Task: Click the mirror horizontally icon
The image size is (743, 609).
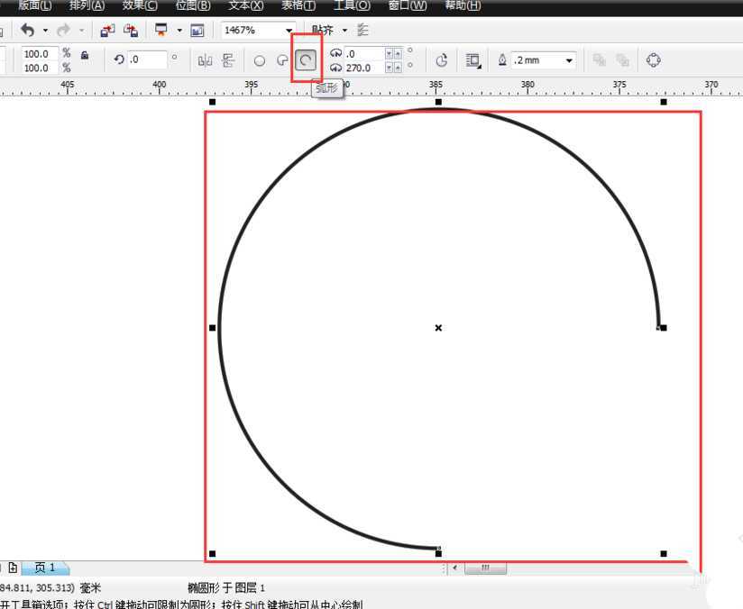Action: click(205, 60)
